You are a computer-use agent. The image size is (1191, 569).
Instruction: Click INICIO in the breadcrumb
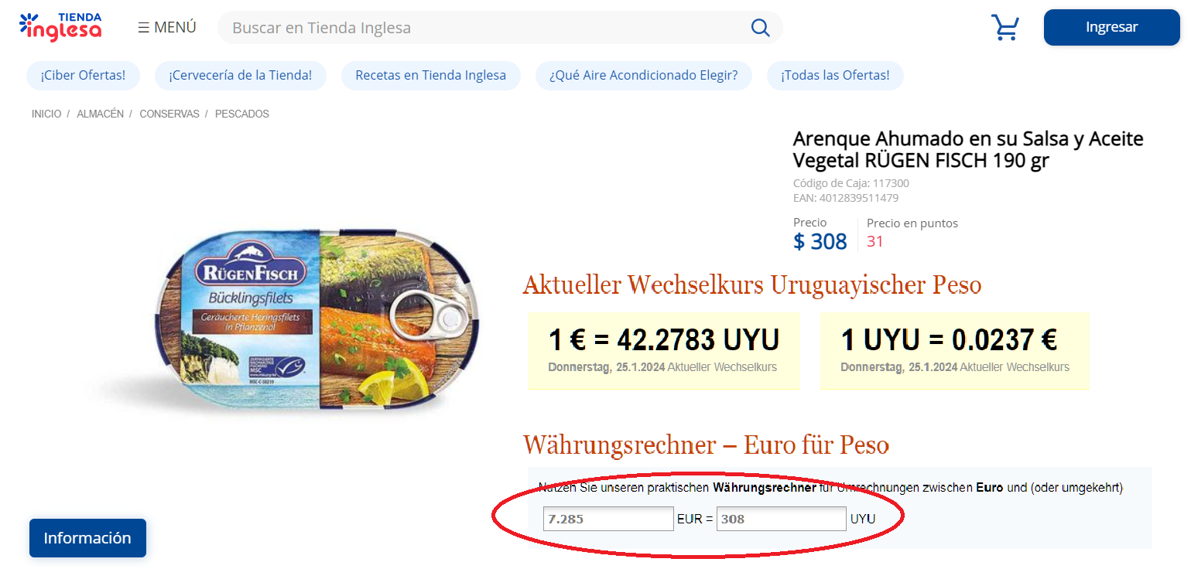pyautogui.click(x=46, y=114)
